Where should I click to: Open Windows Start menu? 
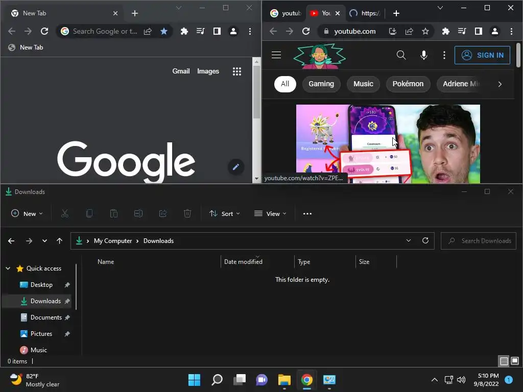194,380
